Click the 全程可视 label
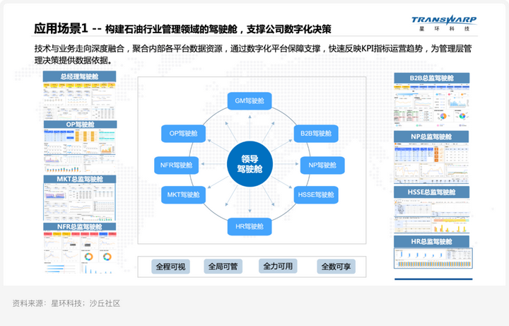The width and height of the screenshot is (509, 326). click(170, 267)
